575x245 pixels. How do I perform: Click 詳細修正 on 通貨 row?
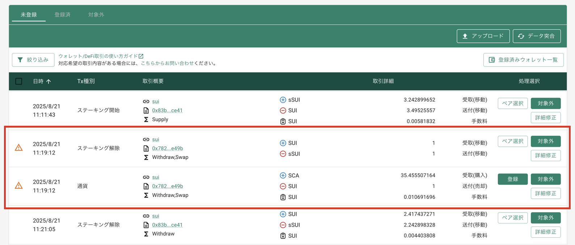(546, 193)
